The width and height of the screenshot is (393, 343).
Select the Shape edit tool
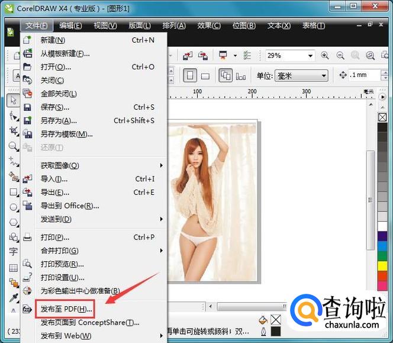[14, 117]
